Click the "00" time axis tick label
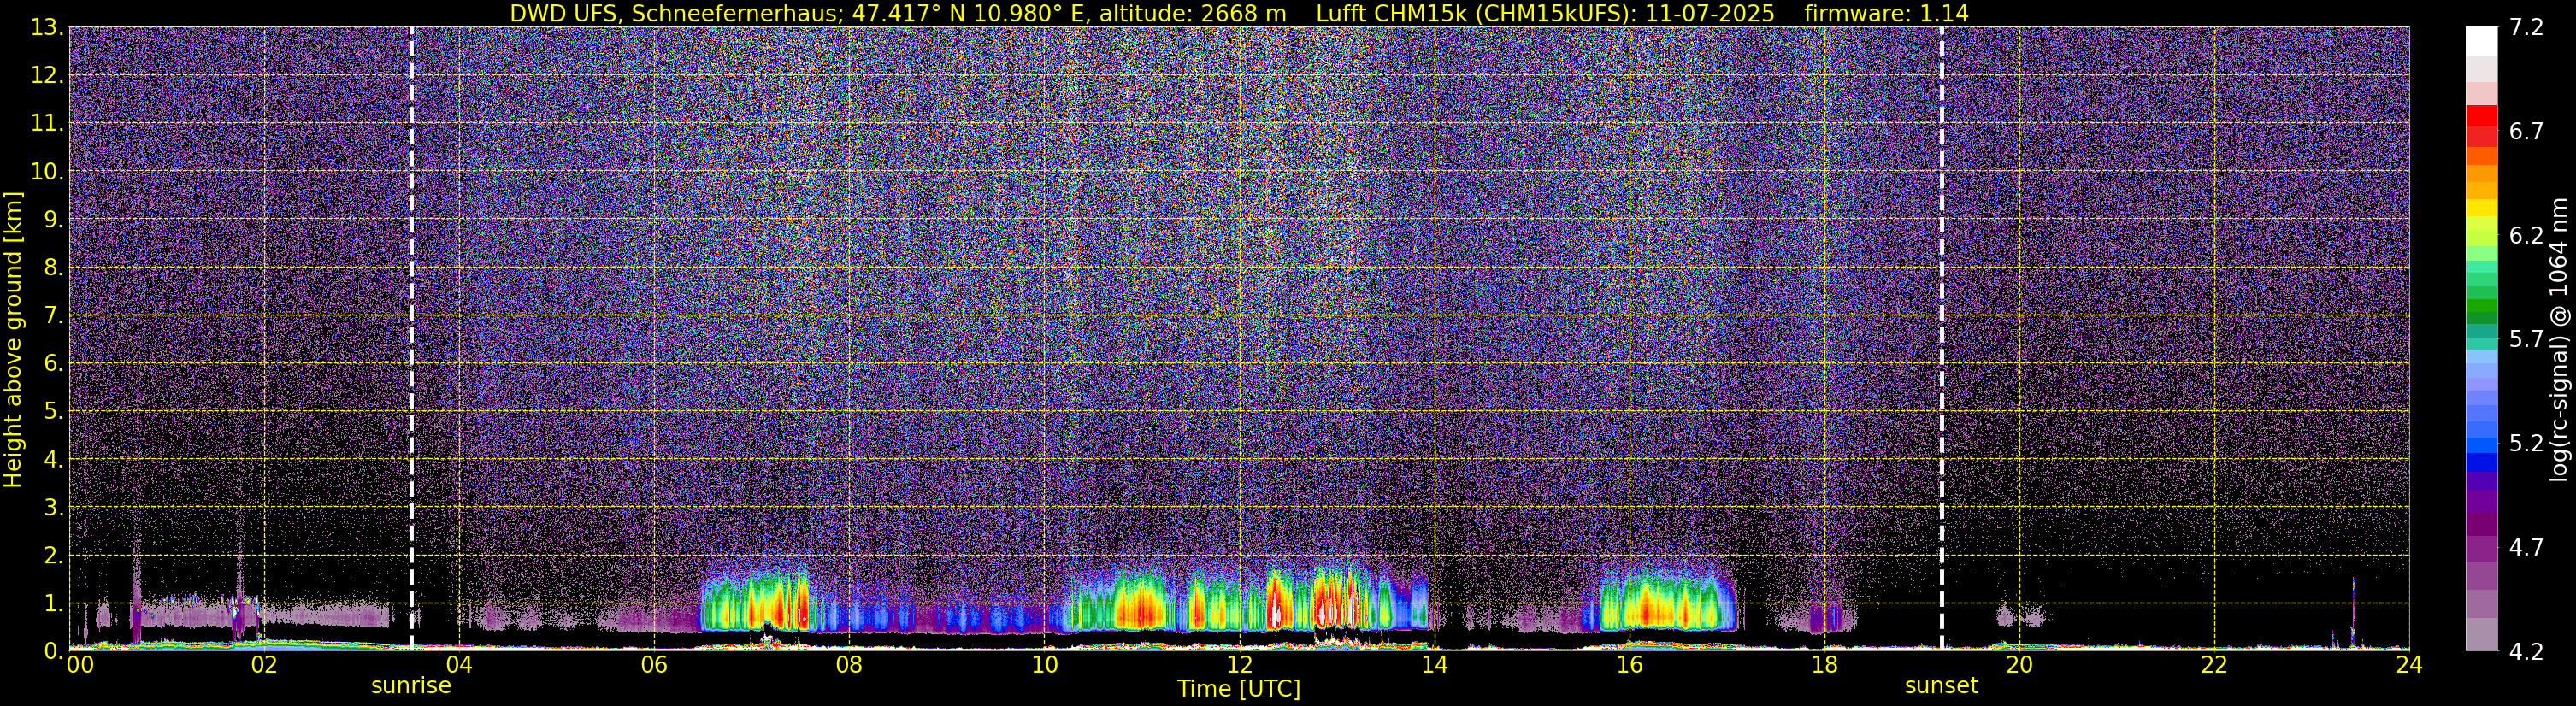Screen dimensions: 2576x706 click(80, 665)
